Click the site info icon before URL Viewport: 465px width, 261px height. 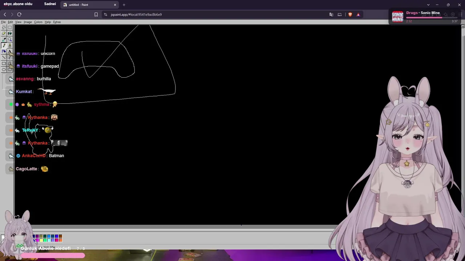coord(105,14)
